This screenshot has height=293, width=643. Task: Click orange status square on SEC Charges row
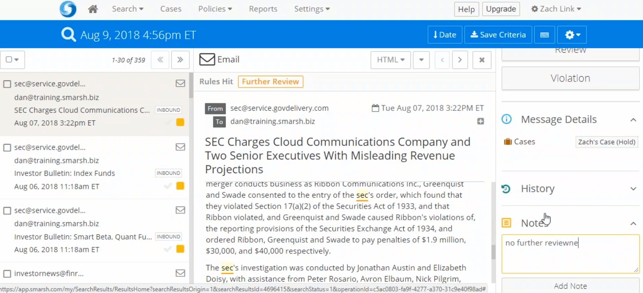[180, 122]
